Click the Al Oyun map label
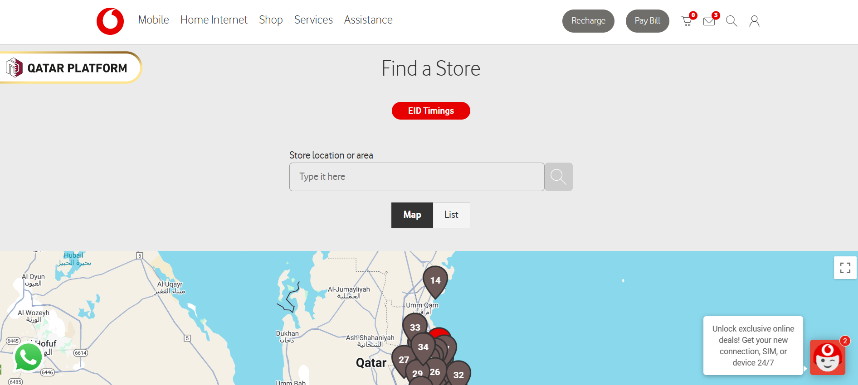The height and width of the screenshot is (385, 858). [x=33, y=280]
